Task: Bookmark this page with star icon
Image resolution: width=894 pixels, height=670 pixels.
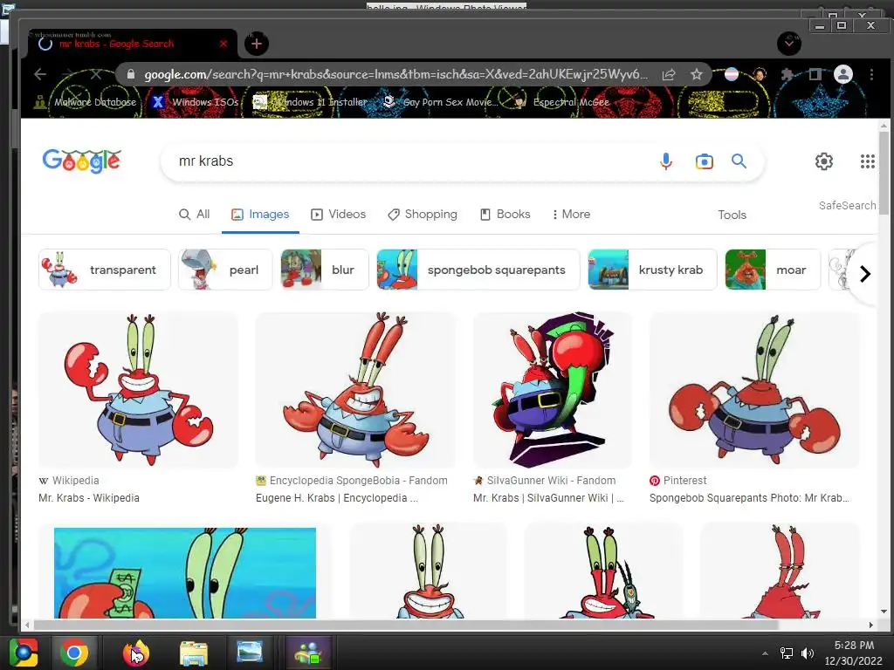Action: tap(696, 74)
